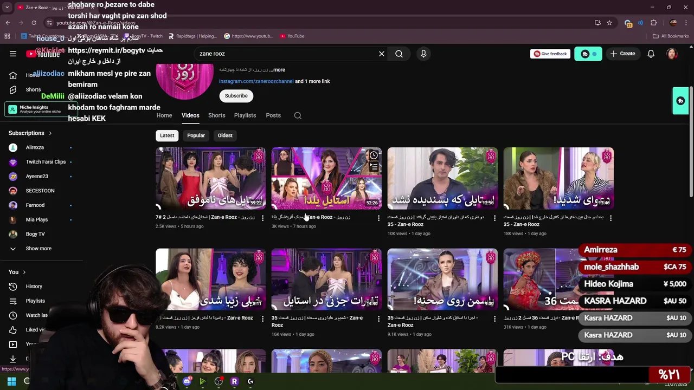Open Logitech G HUB from the taskbar
The width and height of the screenshot is (694, 390).
[x=250, y=381]
